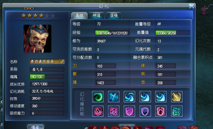Click the chain link icon on title bar
Screen dimensions: 213x129
pyautogui.click(x=29, y=8)
